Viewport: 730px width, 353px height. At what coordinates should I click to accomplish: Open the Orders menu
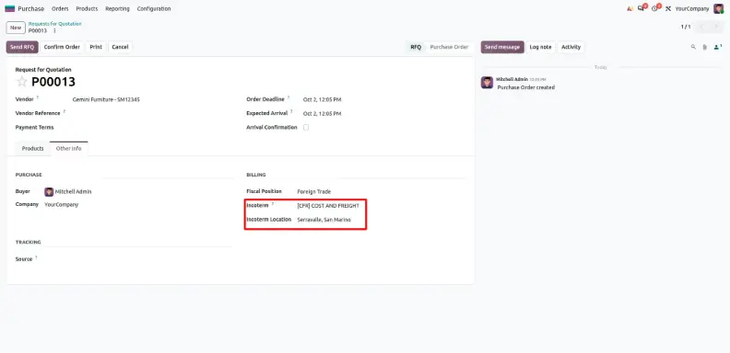(60, 8)
